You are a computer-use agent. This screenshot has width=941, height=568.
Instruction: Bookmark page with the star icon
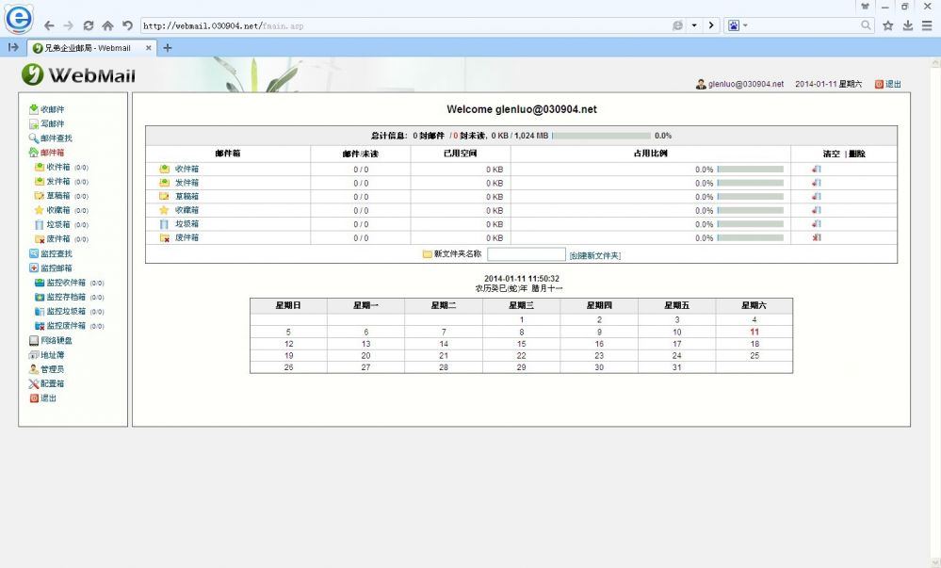pyautogui.click(x=887, y=25)
